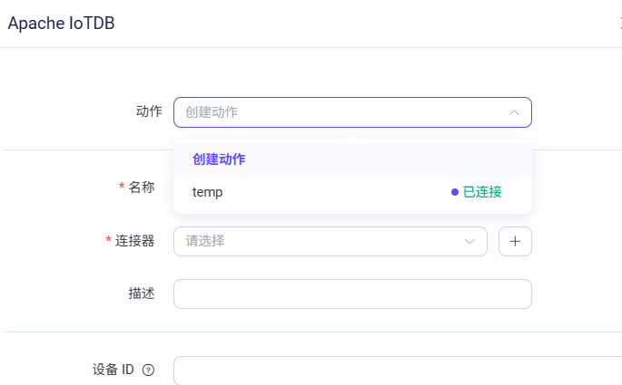The width and height of the screenshot is (622, 385).
Task: Open the 连接器 请选择 dropdown
Action: tap(330, 241)
